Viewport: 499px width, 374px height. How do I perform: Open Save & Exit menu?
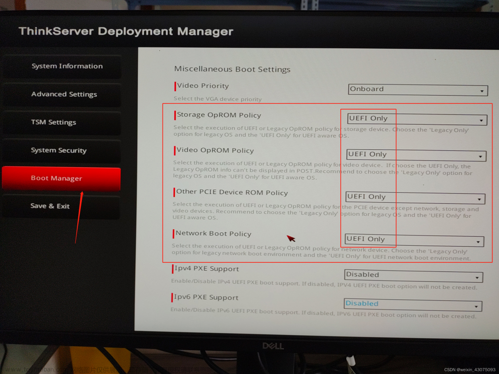(61, 206)
